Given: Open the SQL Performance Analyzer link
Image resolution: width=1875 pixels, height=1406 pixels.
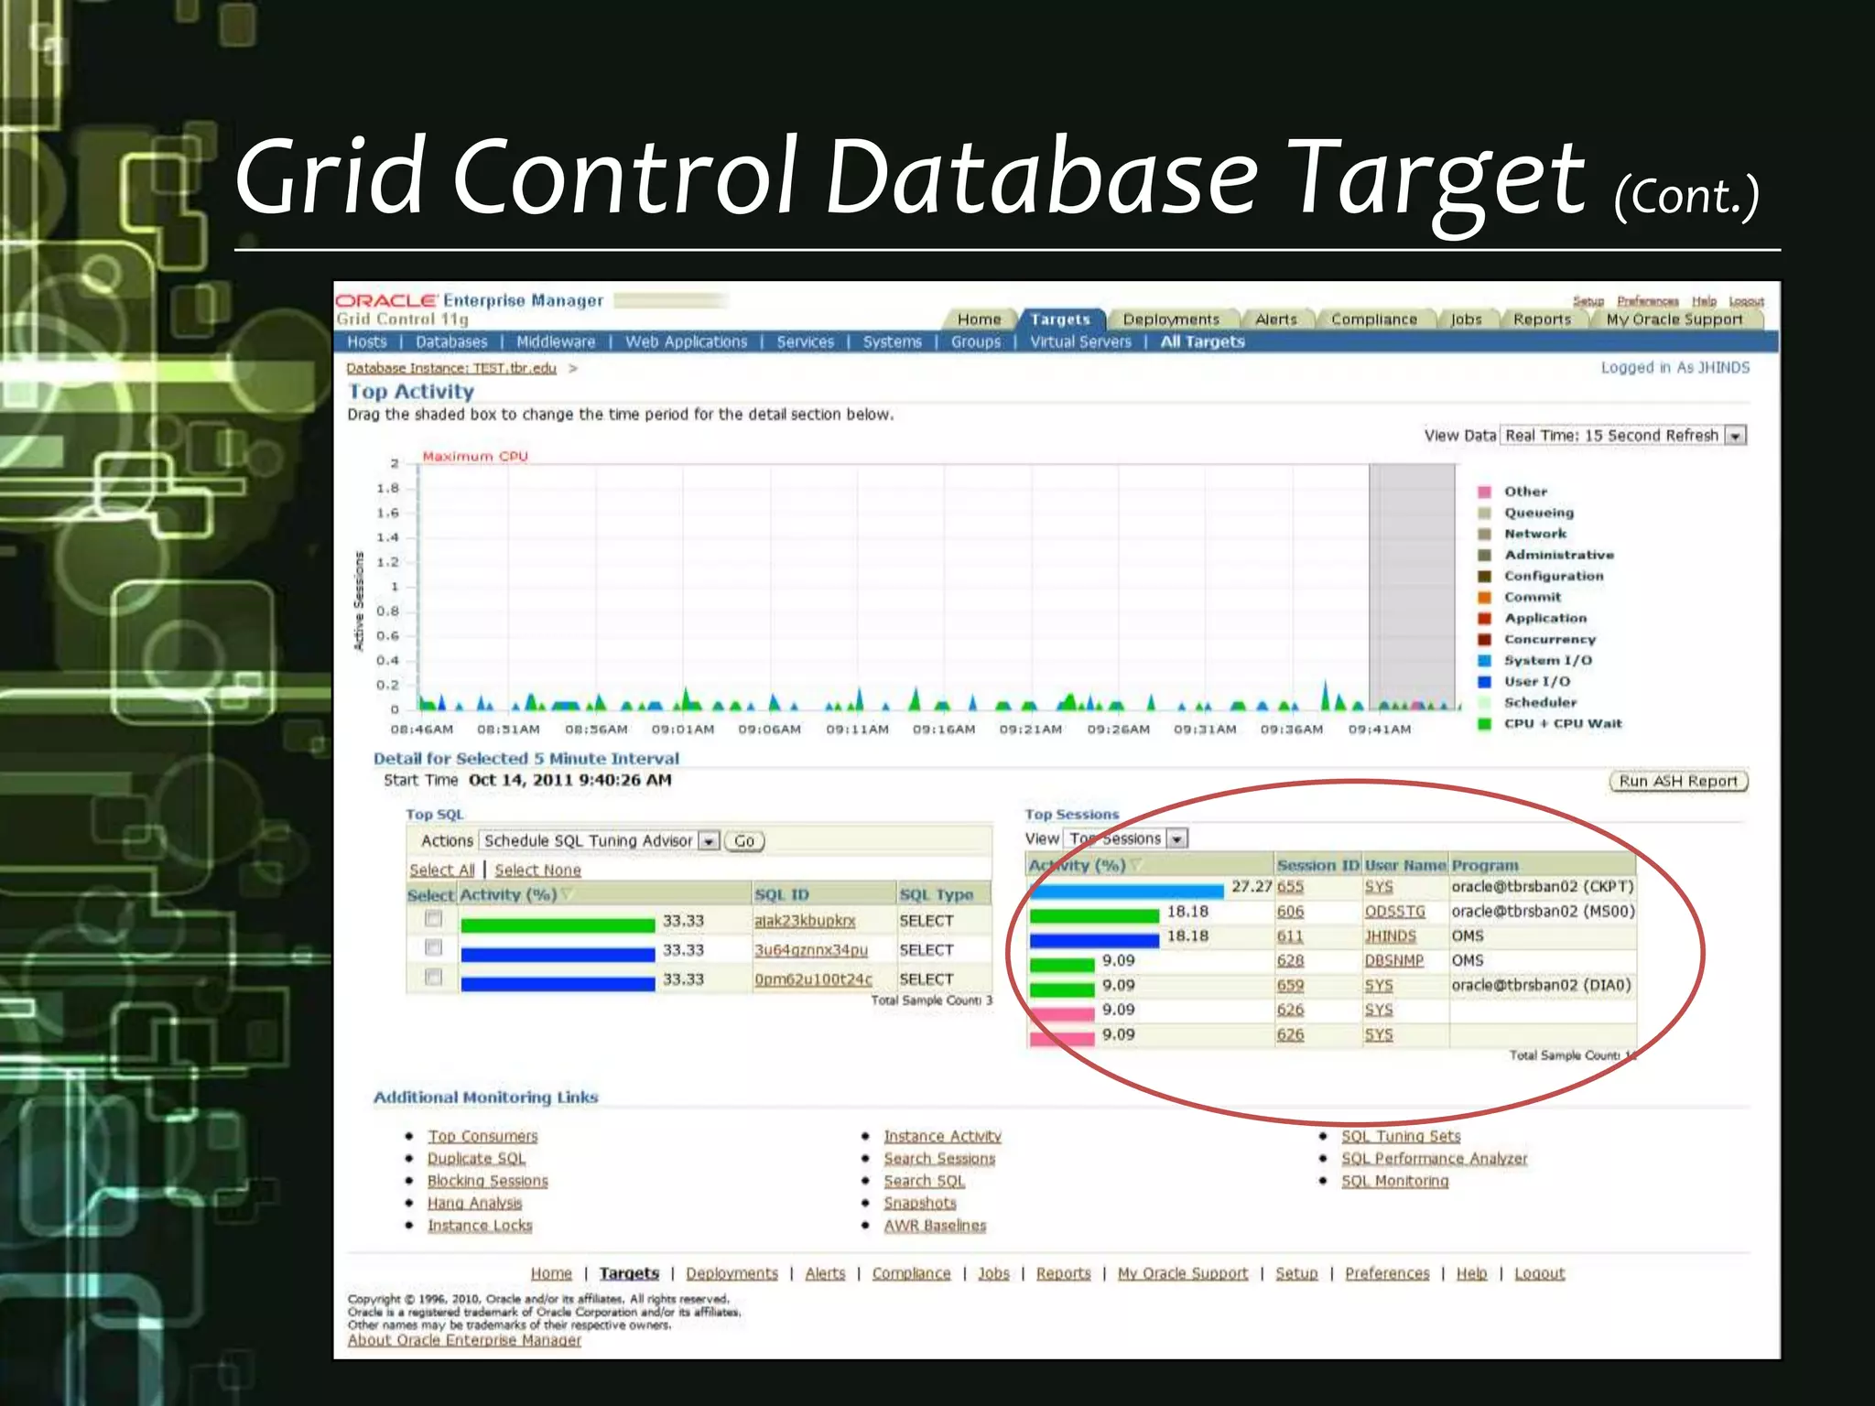Looking at the screenshot, I should click(1434, 1159).
